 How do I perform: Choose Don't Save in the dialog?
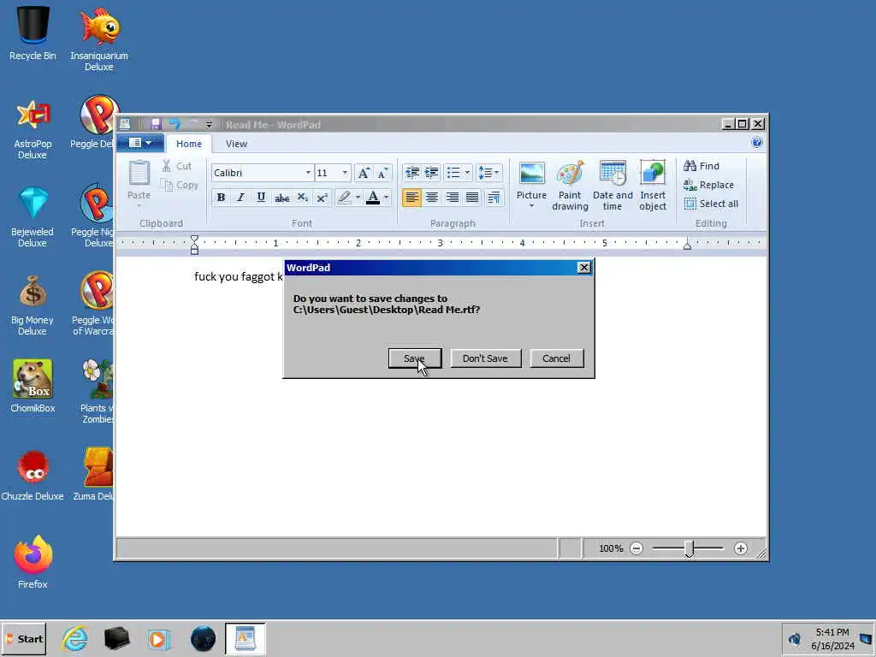point(485,358)
